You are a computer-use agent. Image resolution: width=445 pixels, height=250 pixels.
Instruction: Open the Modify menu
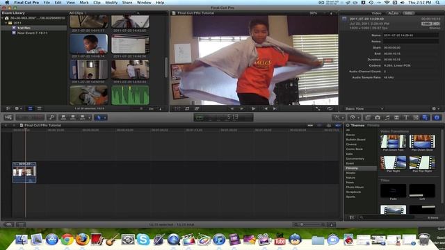(111, 3)
